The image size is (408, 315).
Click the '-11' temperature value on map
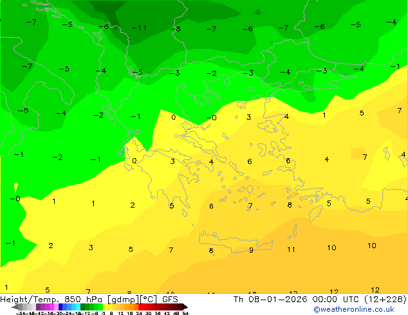coord(139,28)
